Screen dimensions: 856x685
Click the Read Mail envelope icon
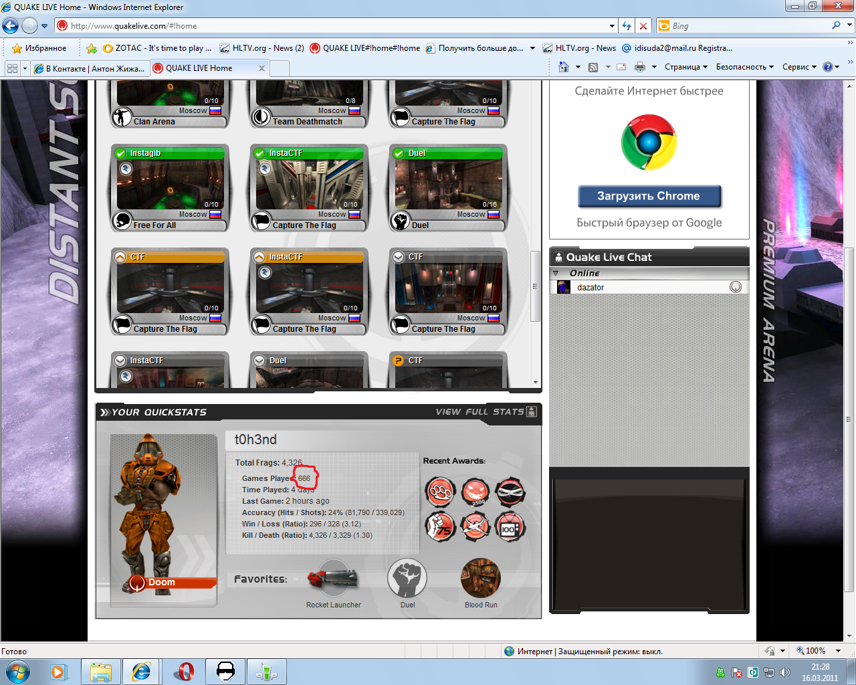tap(621, 67)
